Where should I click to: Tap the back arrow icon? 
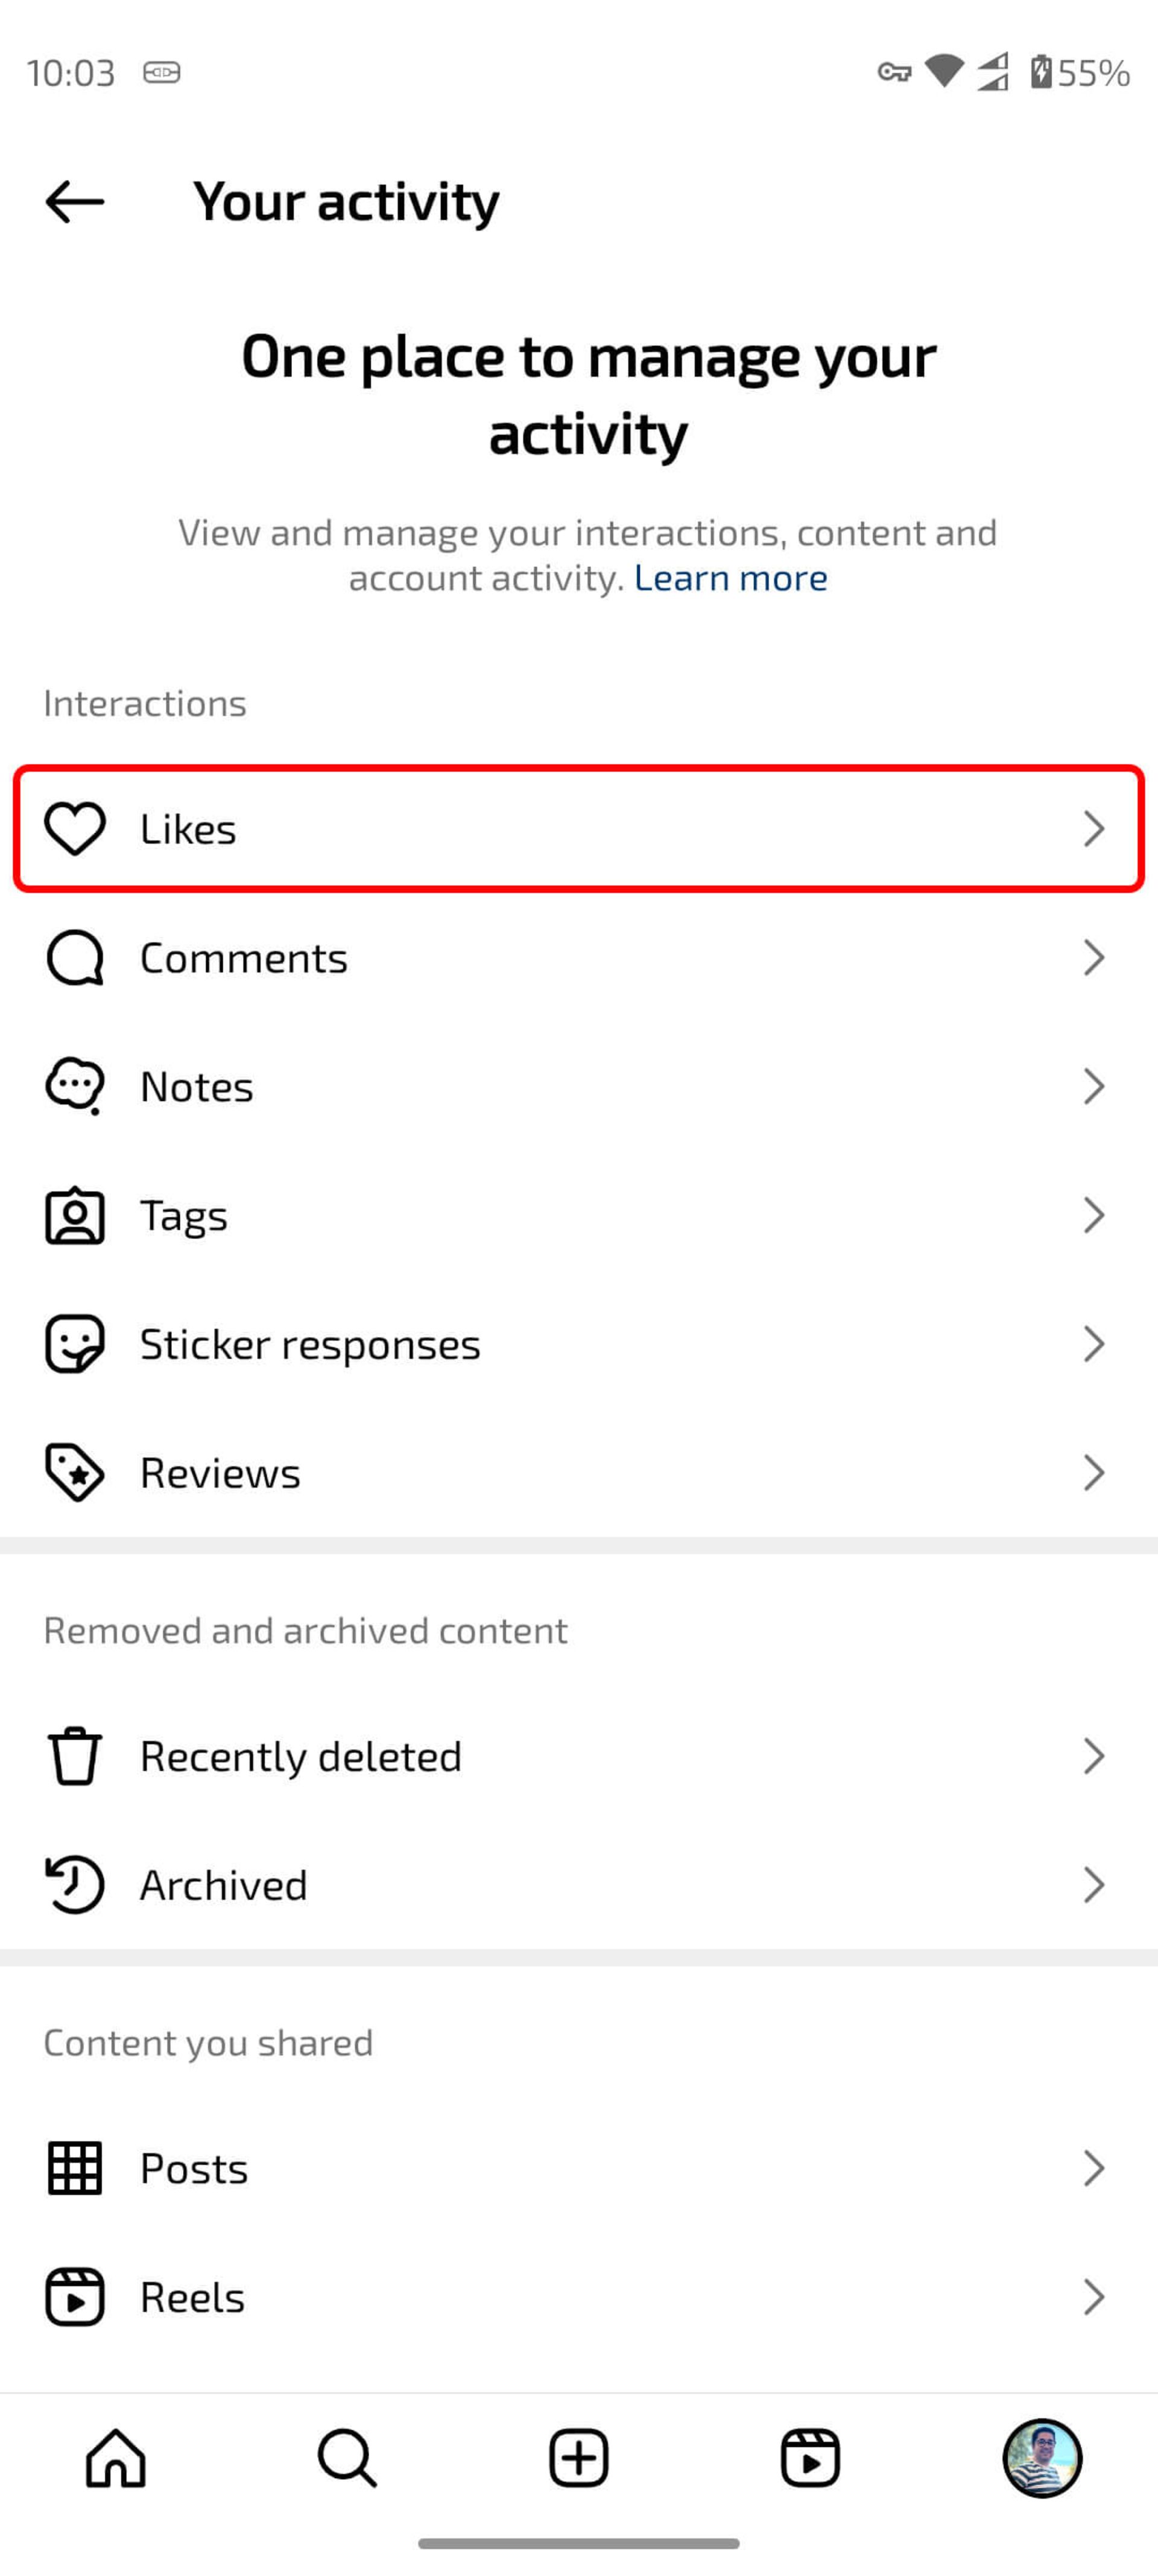75,202
